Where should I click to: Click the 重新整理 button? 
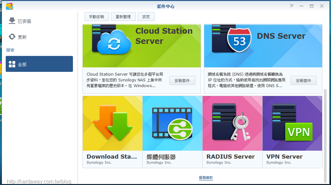123,17
